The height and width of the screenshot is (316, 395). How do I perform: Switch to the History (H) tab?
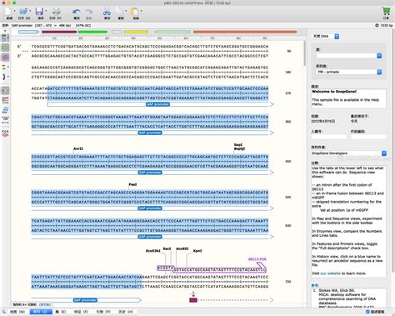126,312
